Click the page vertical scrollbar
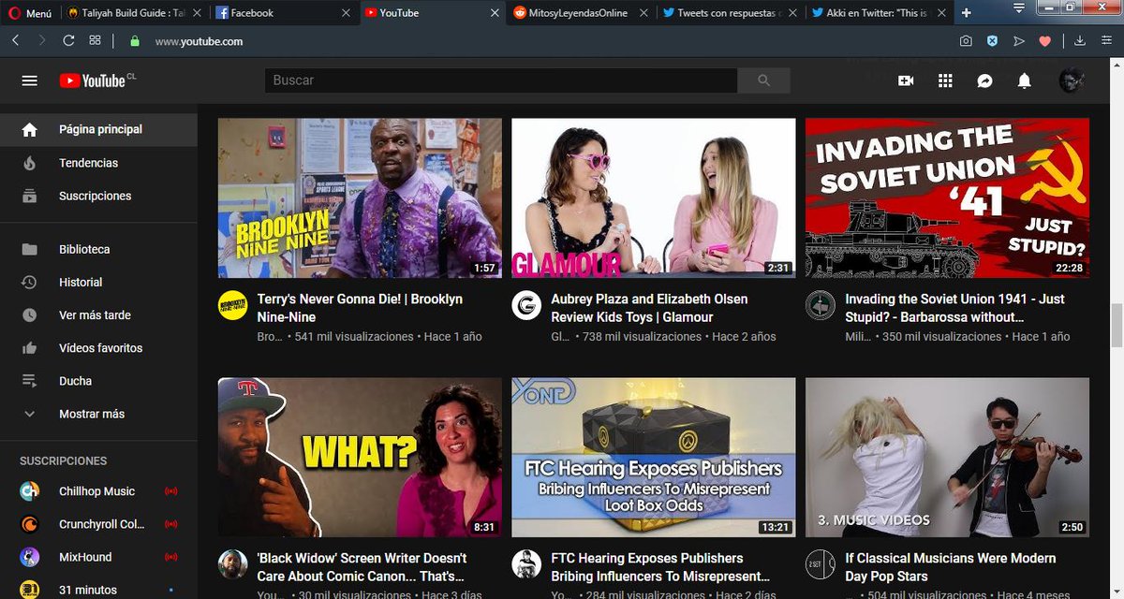The image size is (1124, 599). [x=1117, y=328]
